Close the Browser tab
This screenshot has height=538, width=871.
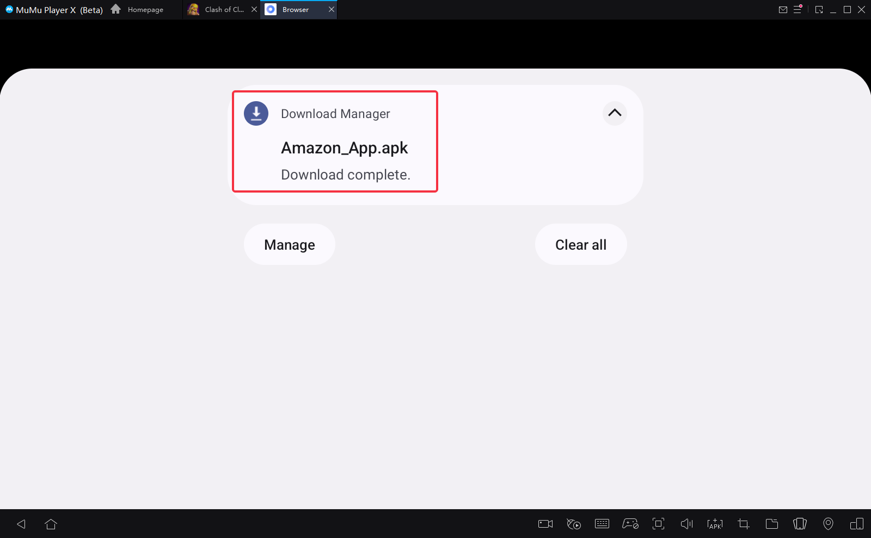click(x=332, y=9)
